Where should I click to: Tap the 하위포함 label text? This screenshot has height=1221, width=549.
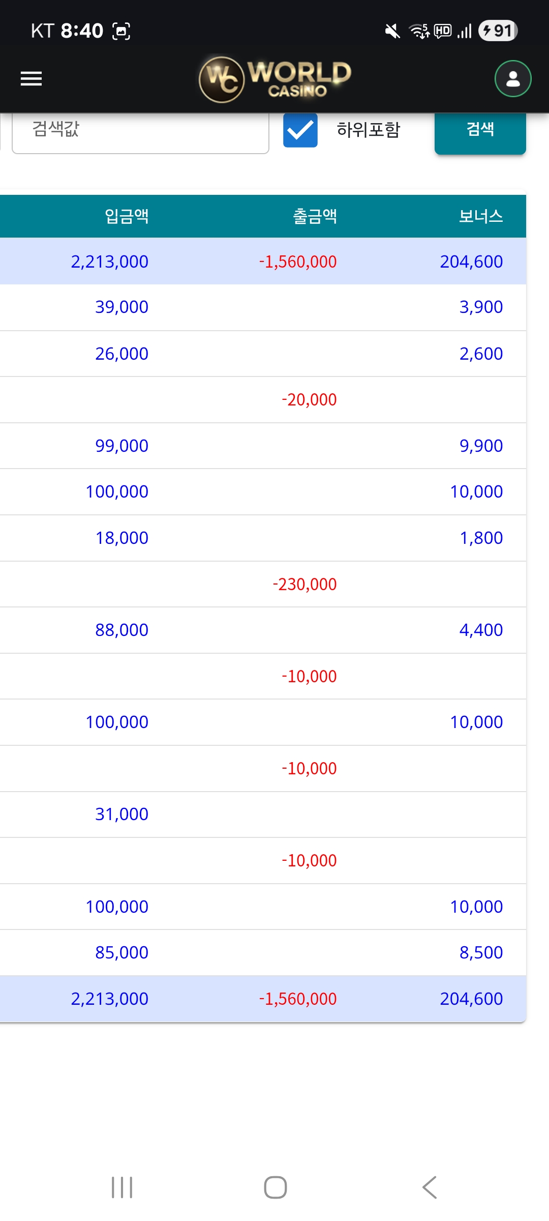tap(369, 130)
